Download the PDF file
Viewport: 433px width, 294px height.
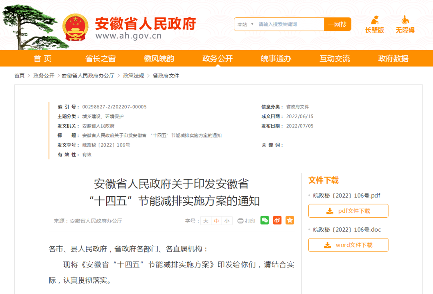tap(348, 211)
